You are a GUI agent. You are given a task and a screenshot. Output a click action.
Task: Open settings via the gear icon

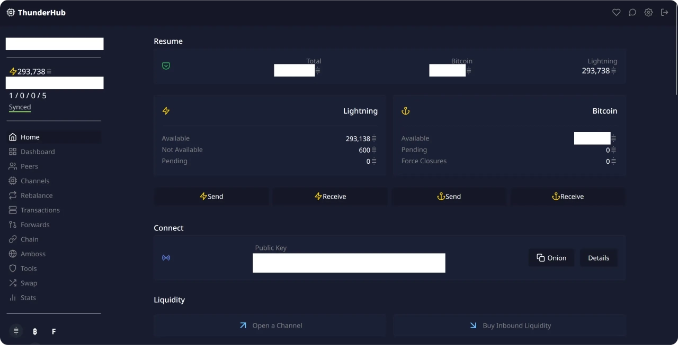(x=648, y=12)
